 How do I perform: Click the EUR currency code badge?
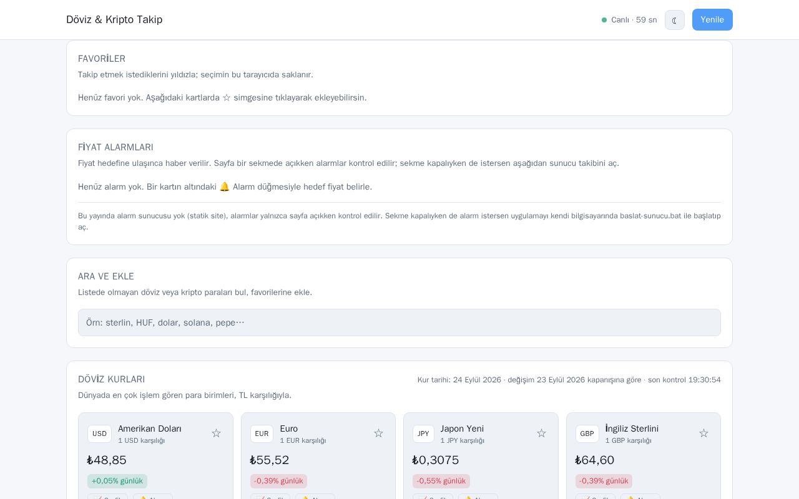tap(262, 434)
